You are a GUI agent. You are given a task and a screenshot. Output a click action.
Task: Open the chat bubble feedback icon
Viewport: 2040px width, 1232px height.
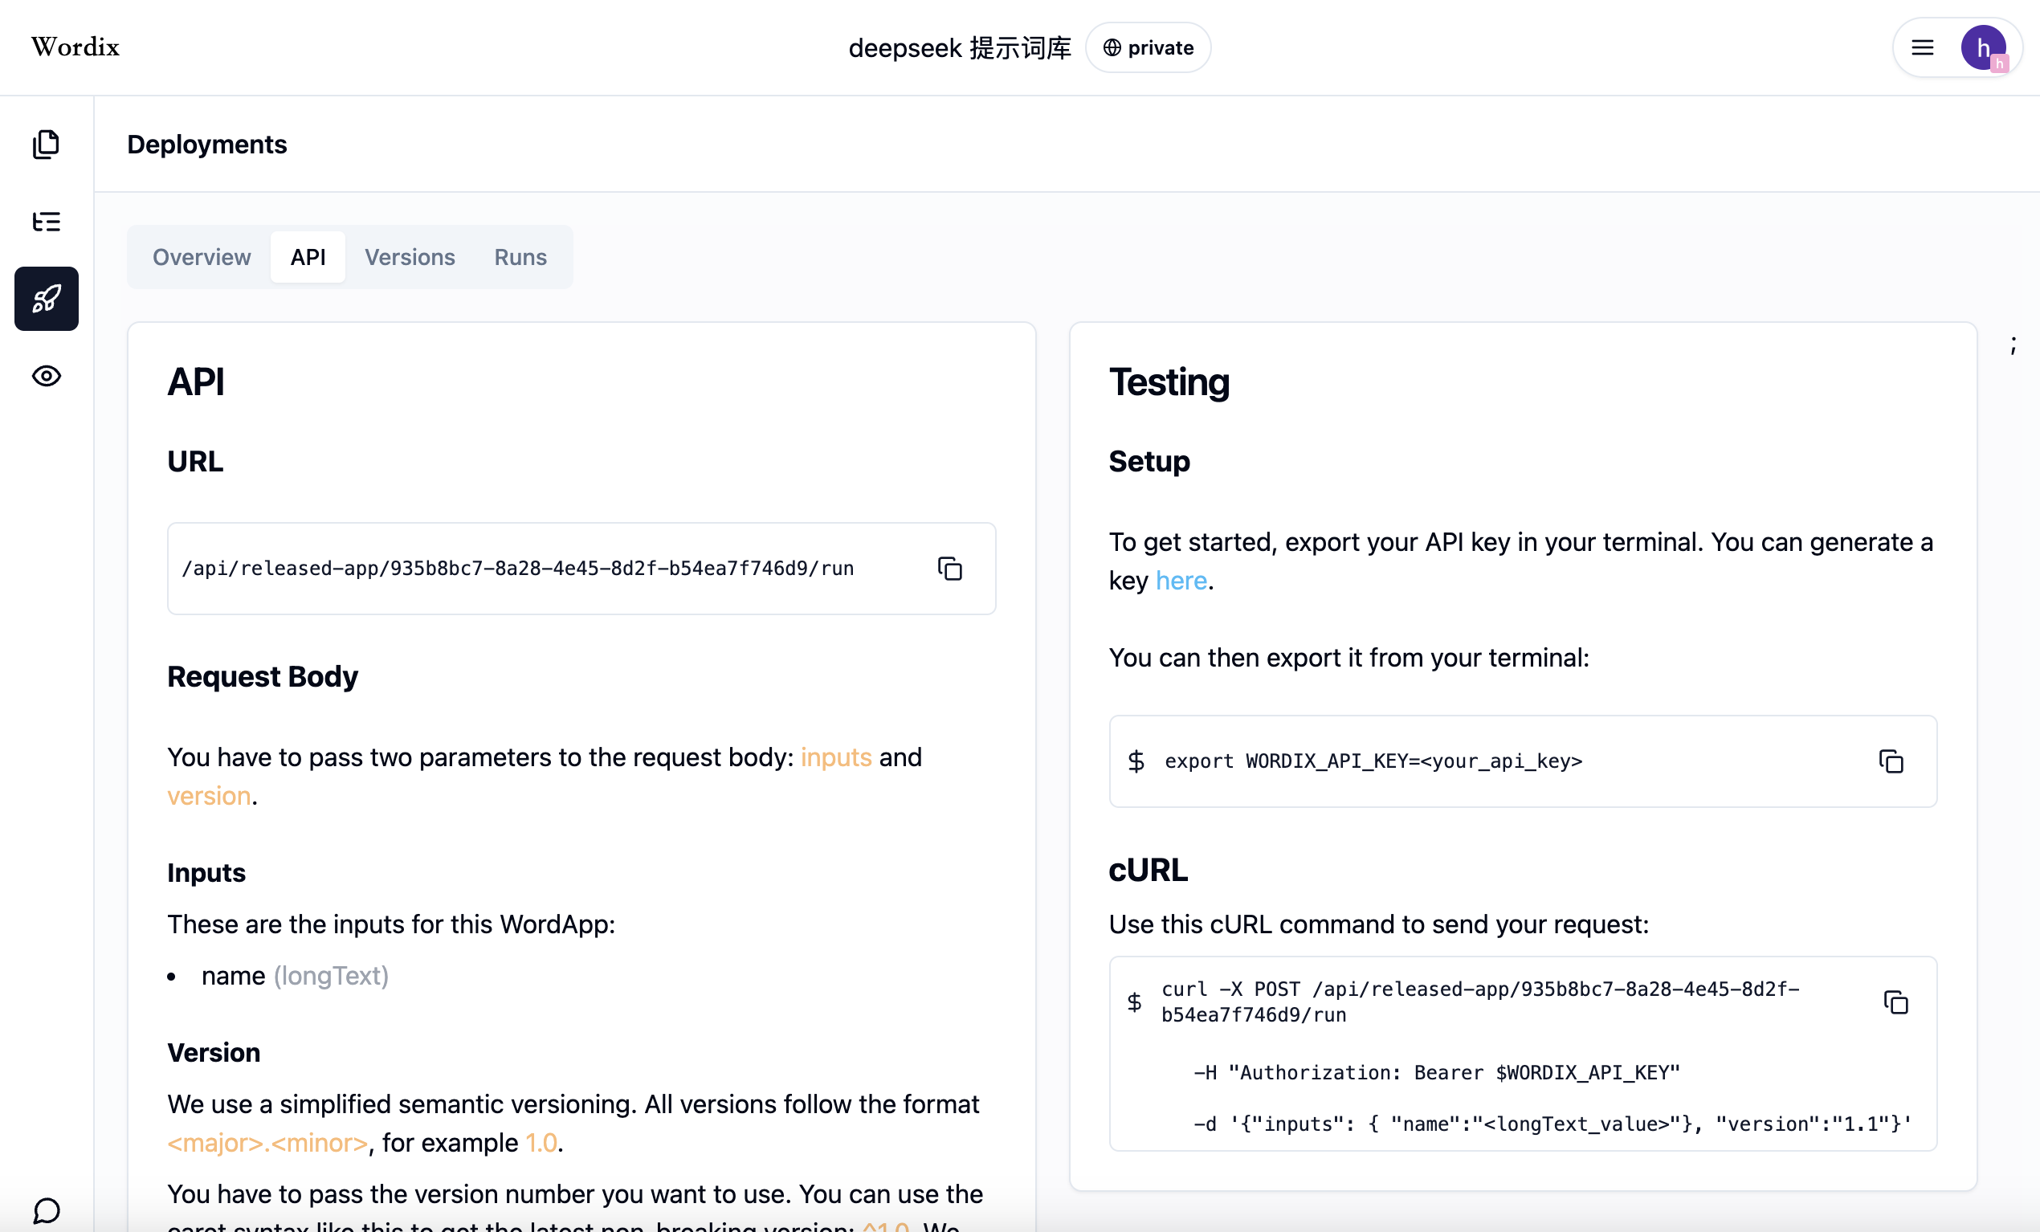[x=47, y=1210]
